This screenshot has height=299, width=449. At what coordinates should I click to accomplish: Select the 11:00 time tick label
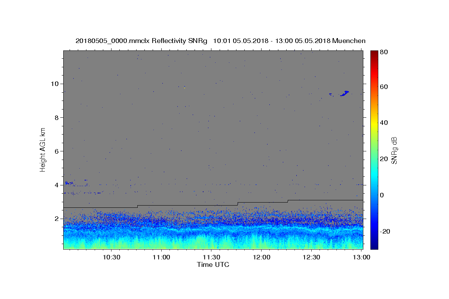point(161,258)
